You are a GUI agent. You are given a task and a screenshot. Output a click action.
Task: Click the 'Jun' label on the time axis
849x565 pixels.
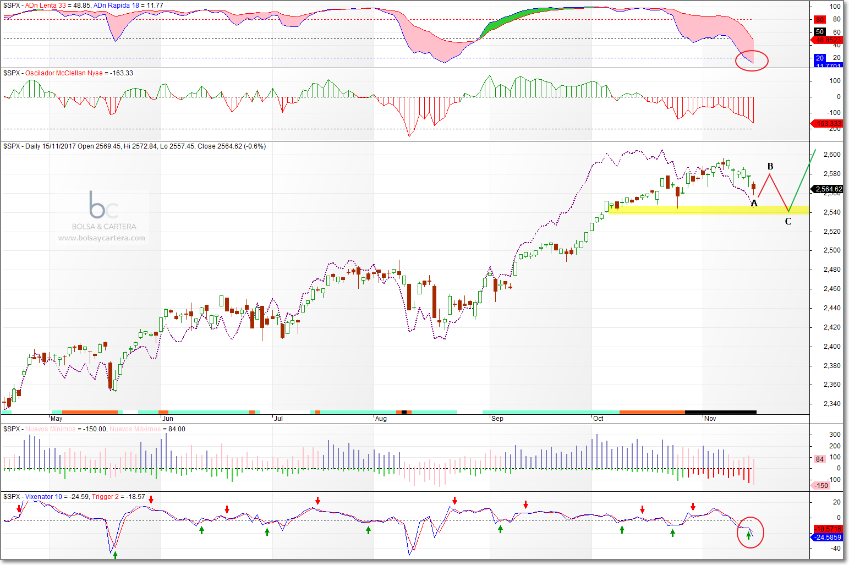click(x=168, y=419)
